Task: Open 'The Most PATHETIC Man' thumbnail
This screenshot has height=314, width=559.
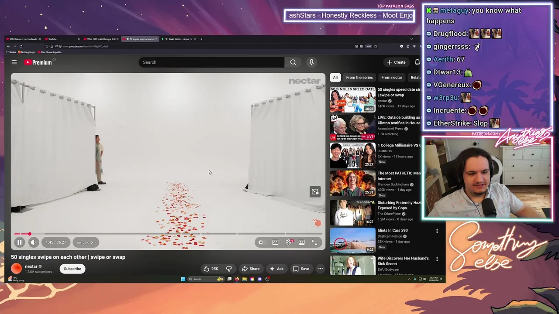Action: [x=352, y=183]
